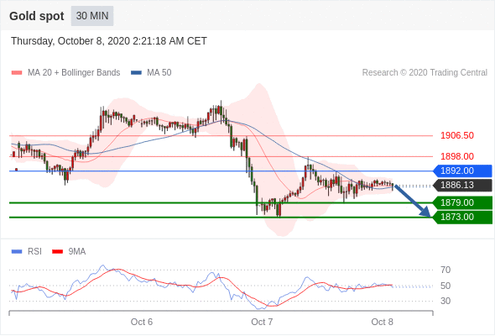Image resolution: width=495 pixels, height=336 pixels.
Task: Click the red 9MA legend swatch
Action: pos(57,252)
